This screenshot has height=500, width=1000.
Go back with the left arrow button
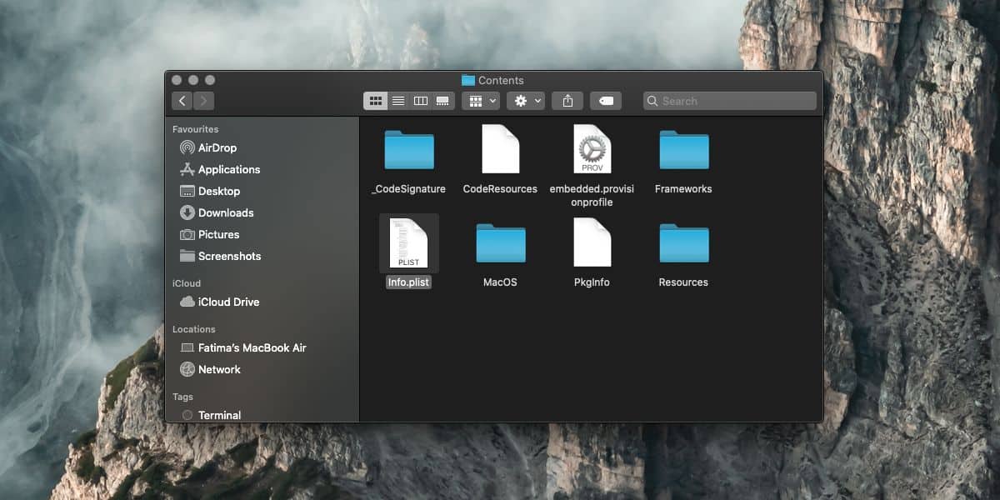tap(182, 101)
